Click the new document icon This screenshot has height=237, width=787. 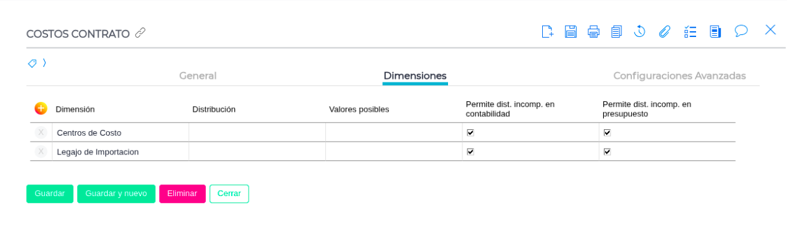pos(547,31)
